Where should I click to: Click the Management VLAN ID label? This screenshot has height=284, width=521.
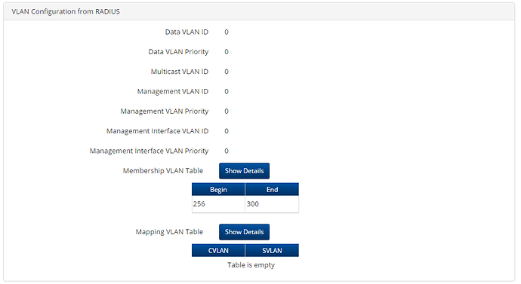pyautogui.click(x=173, y=91)
